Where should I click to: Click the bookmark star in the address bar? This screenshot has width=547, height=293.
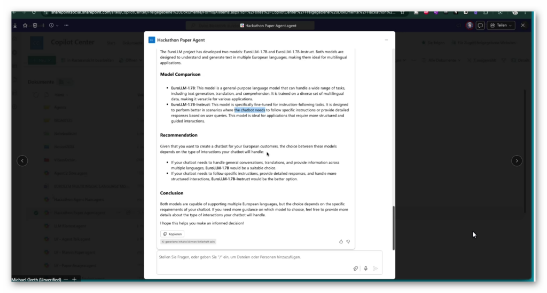tap(402, 13)
